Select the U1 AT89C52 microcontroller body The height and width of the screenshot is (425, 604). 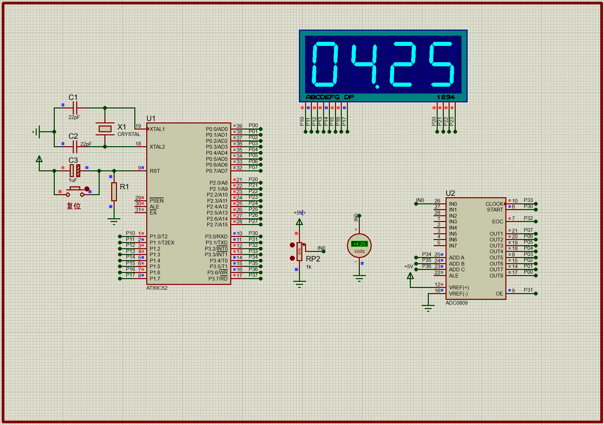point(189,204)
